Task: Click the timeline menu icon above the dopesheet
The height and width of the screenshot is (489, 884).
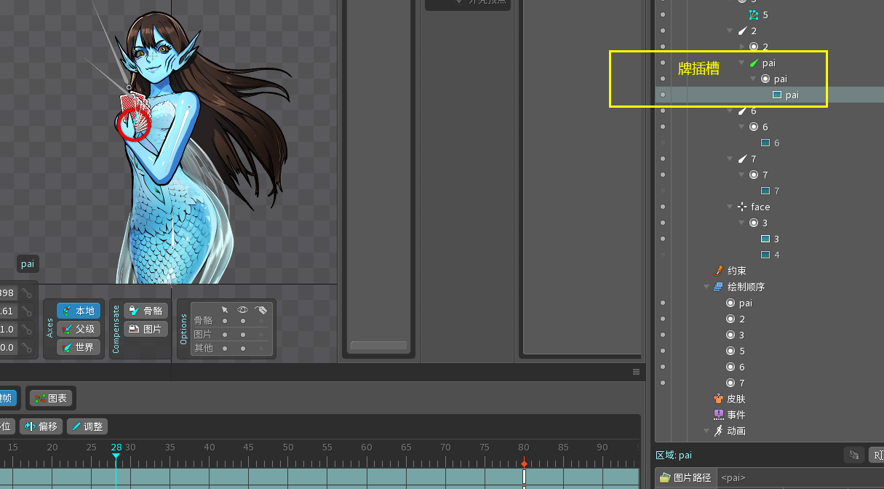Action: pos(636,372)
